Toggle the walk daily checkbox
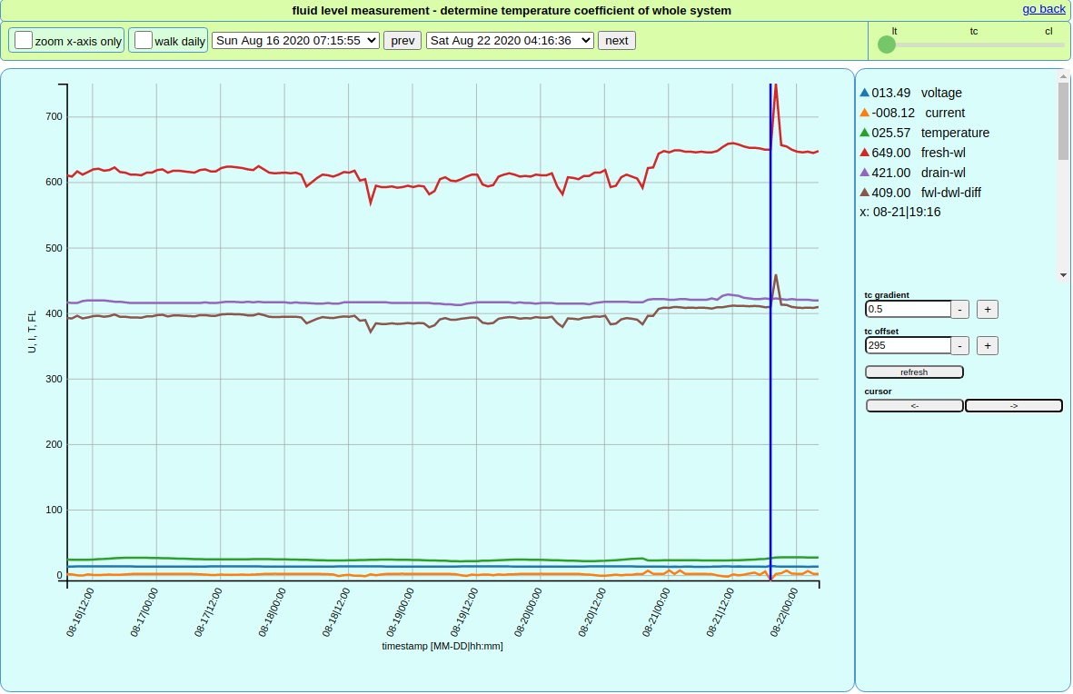Image resolution: width=1073 pixels, height=694 pixels. point(143,41)
